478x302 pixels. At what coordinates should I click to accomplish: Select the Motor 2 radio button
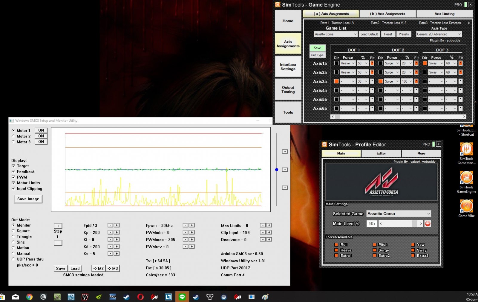(13, 136)
